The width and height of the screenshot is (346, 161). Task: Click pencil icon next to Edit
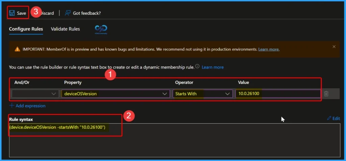[x=329, y=118]
